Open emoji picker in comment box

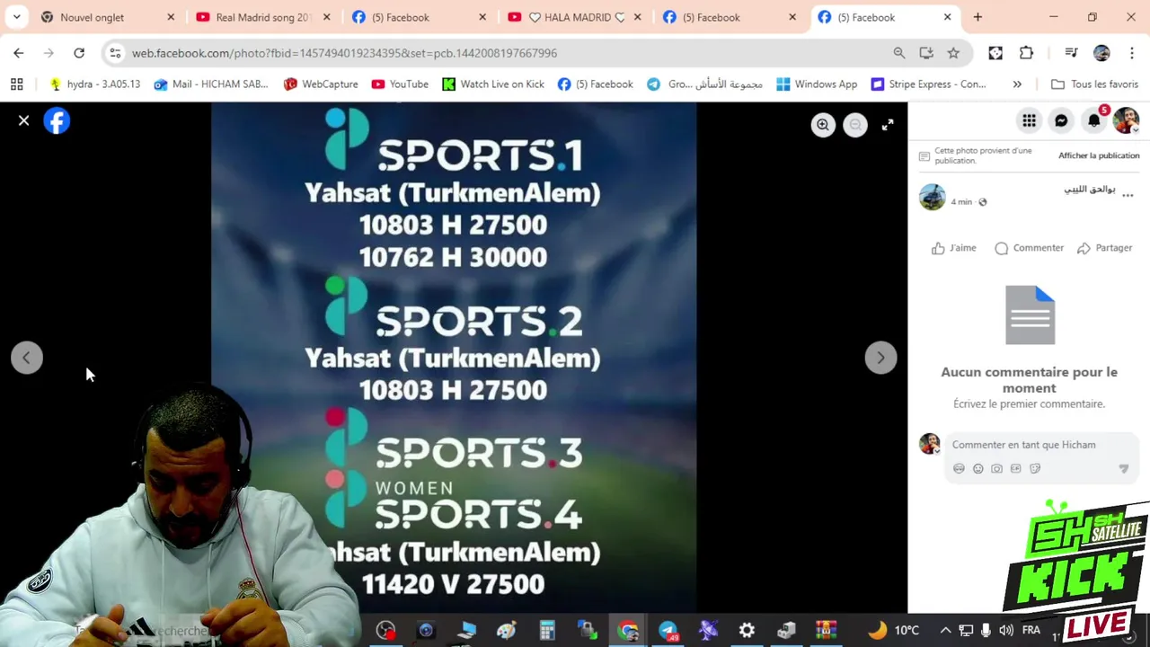[977, 469]
